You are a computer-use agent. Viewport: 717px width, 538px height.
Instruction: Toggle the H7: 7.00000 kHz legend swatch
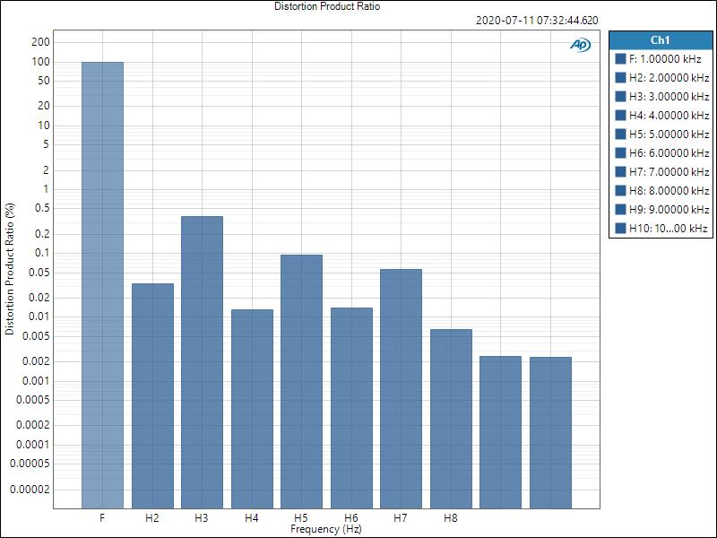point(620,171)
